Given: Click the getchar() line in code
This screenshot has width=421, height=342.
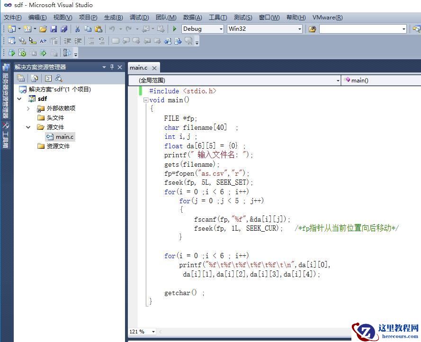Looking at the screenshot, I should pos(184,293).
